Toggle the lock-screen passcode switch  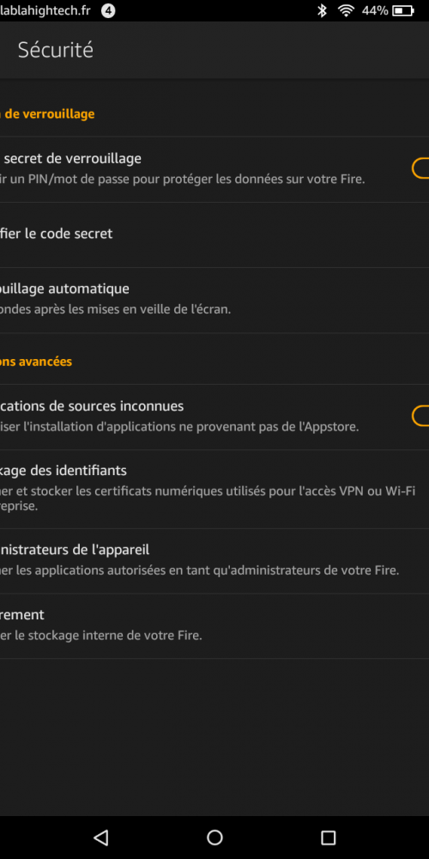[x=420, y=168]
